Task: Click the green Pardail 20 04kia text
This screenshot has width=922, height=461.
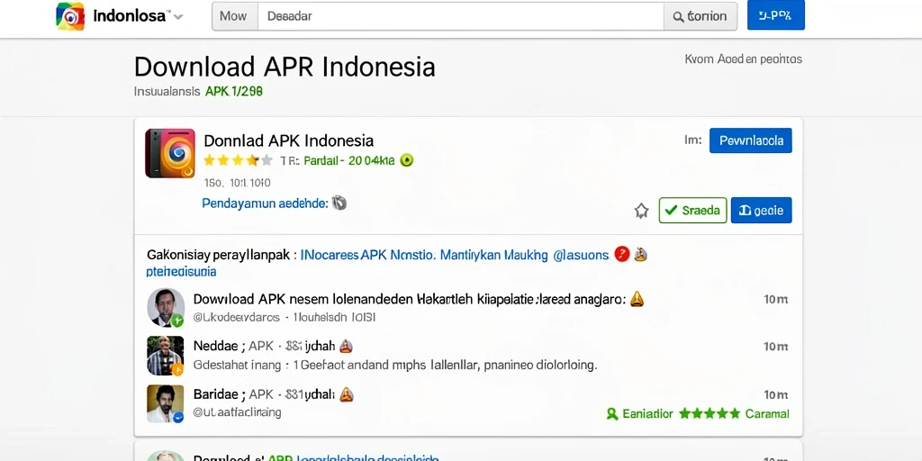Action: (x=349, y=160)
